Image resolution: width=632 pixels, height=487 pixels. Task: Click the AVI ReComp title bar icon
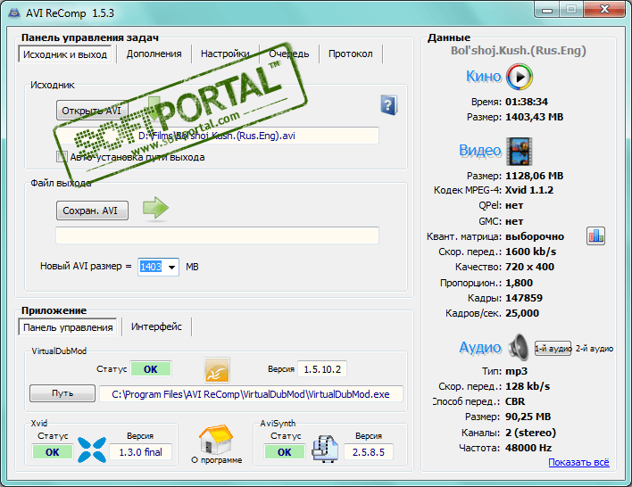pos(14,12)
